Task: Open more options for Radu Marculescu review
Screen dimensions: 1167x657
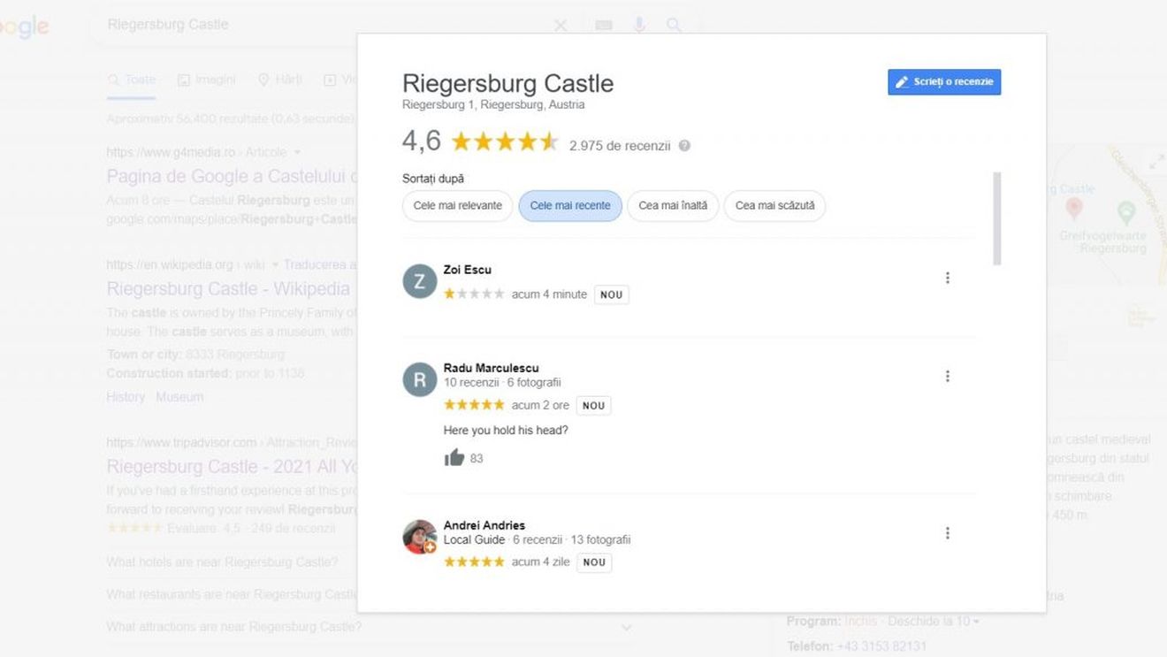Action: [947, 376]
